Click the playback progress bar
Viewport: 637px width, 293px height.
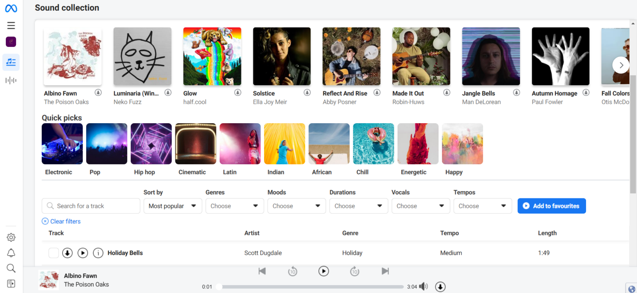pos(311,286)
